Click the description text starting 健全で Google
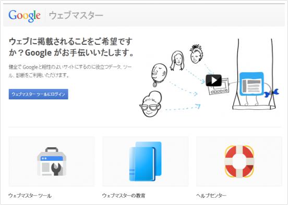The width and height of the screenshot is (288, 205). (x=70, y=71)
